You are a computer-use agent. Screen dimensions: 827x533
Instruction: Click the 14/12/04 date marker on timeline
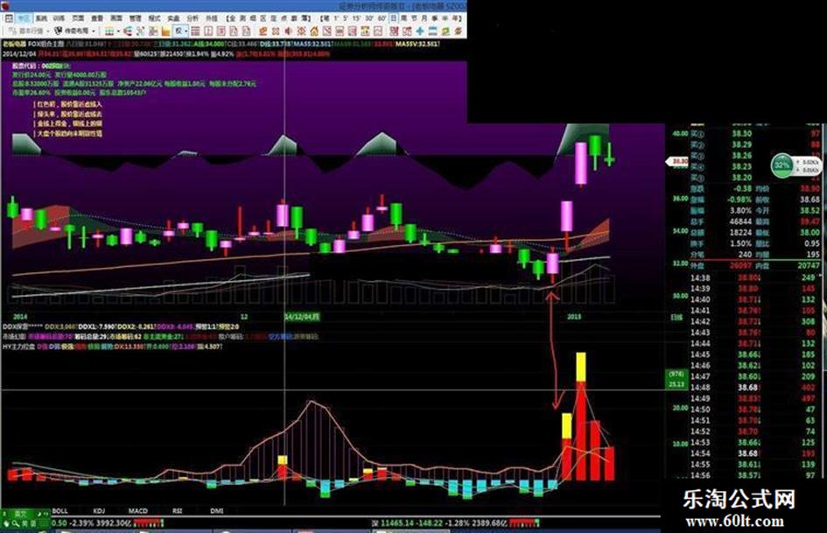pos(302,317)
